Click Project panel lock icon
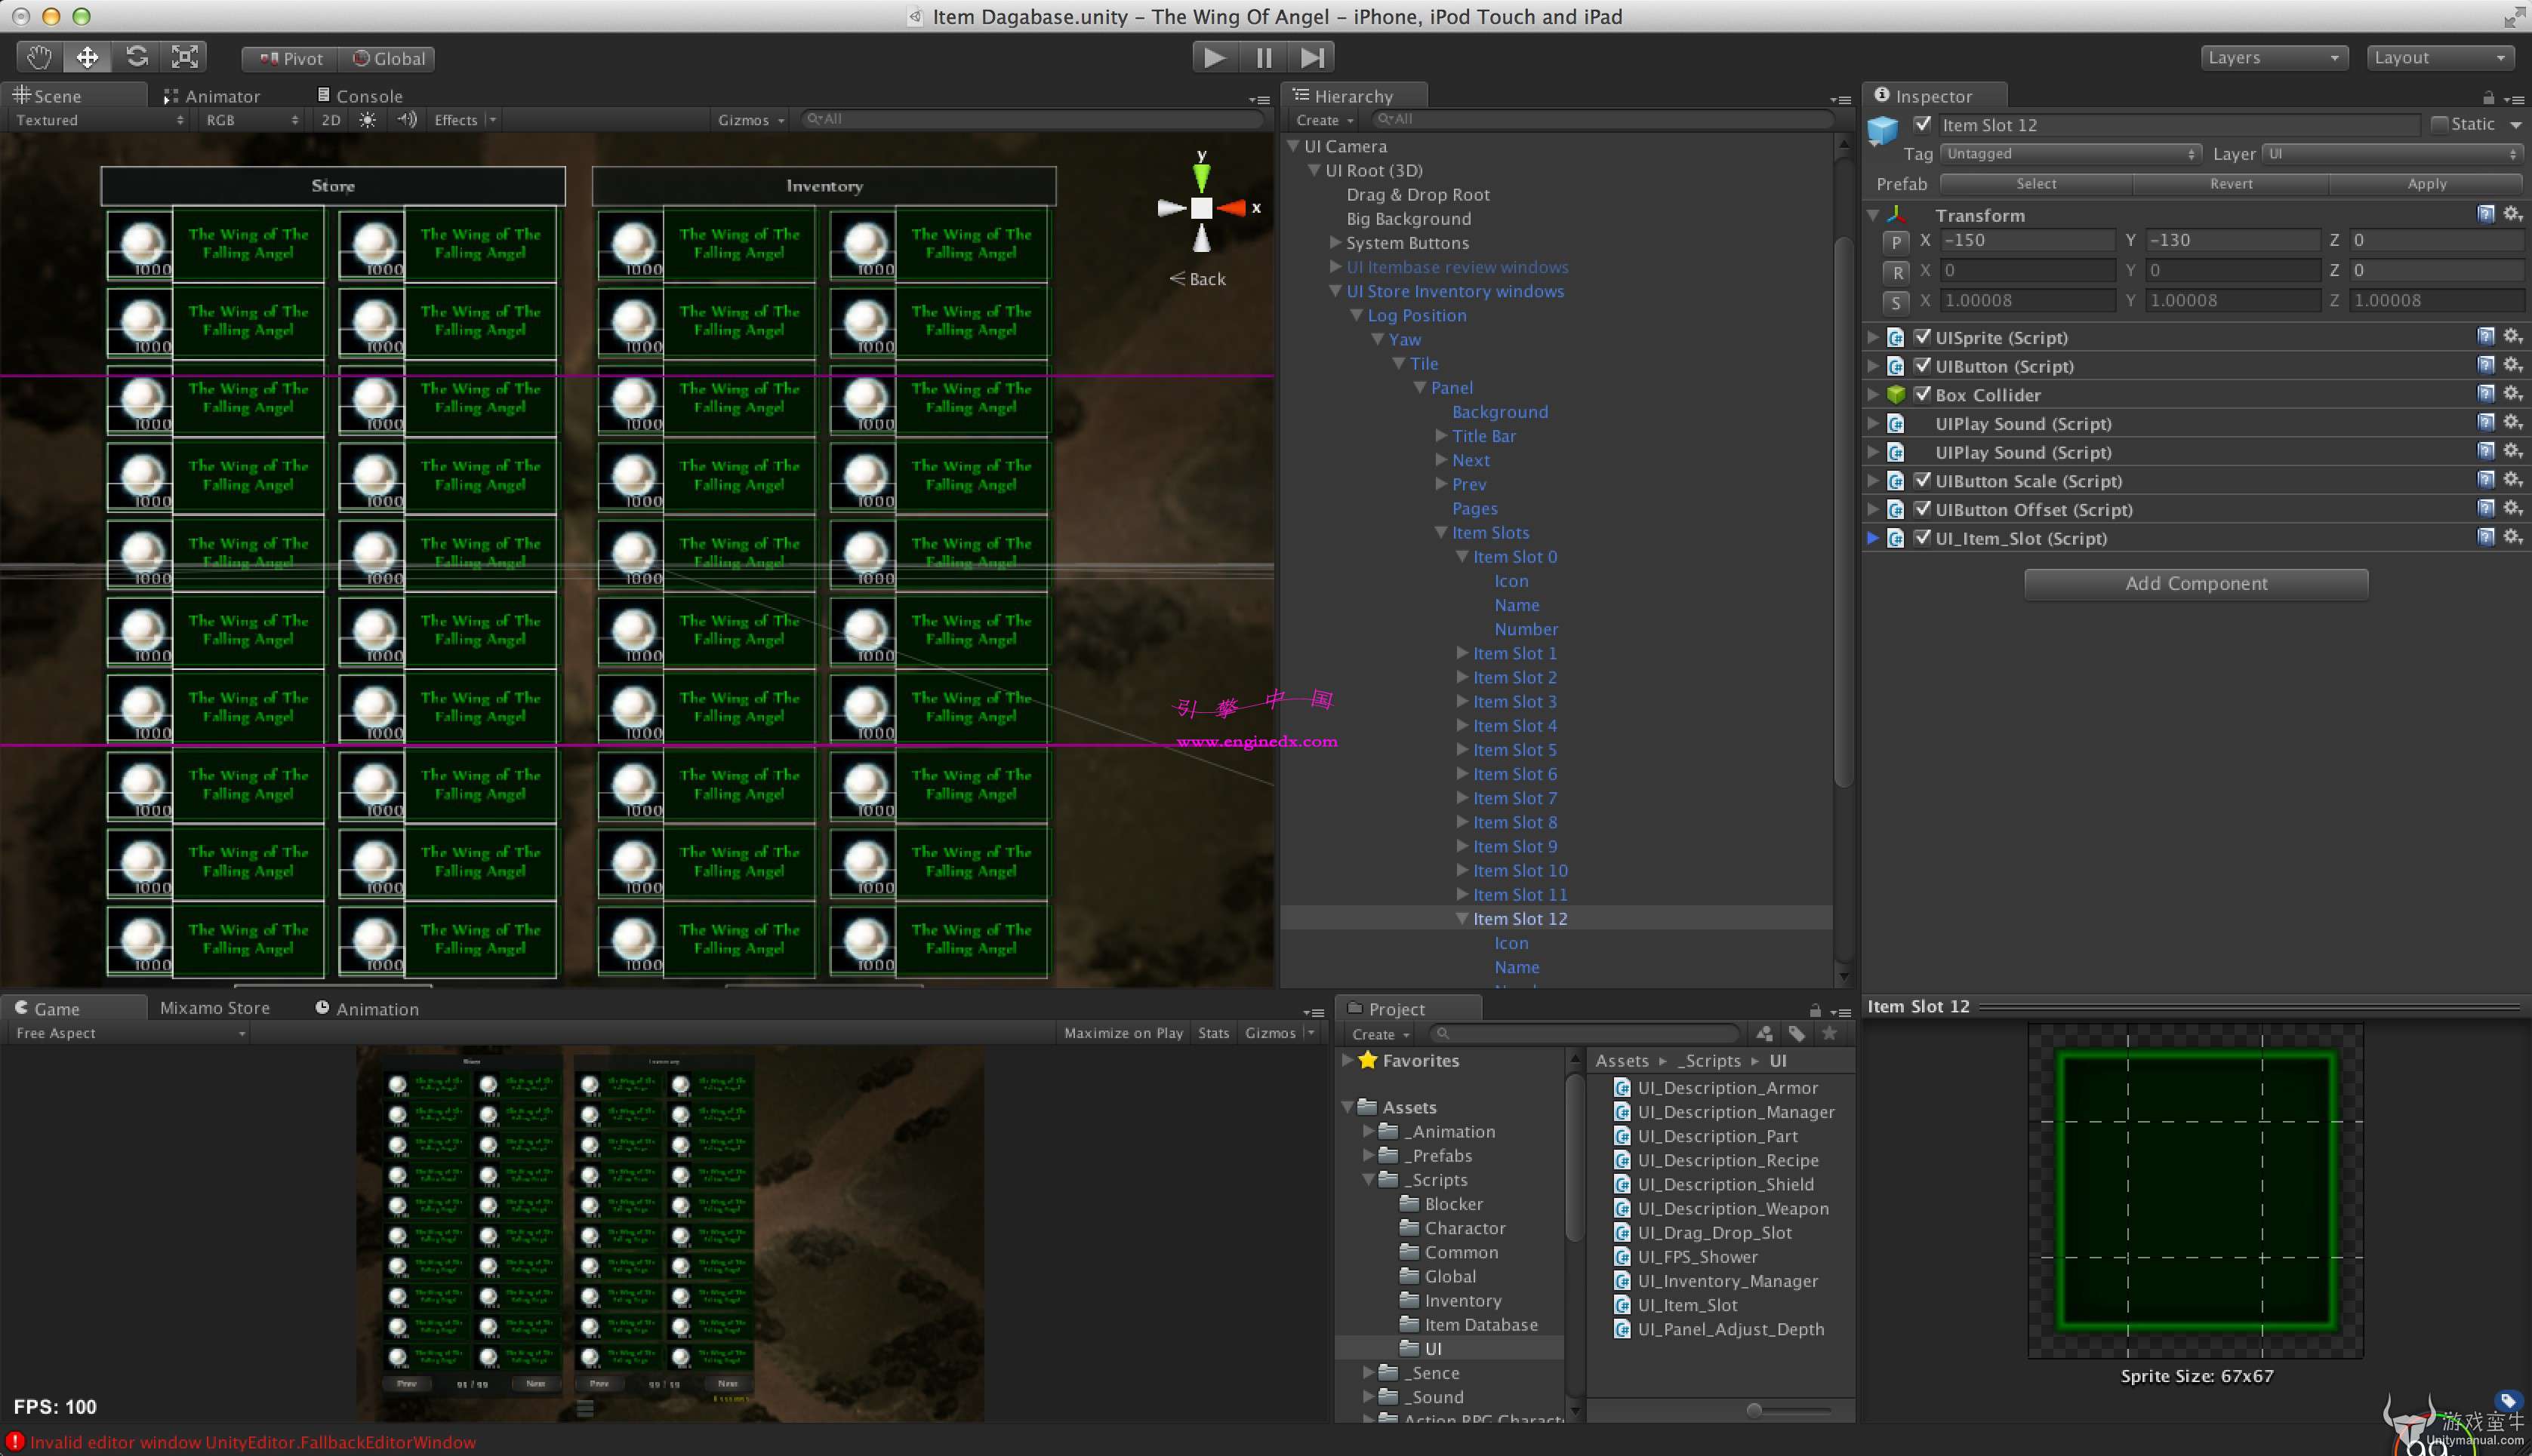Image resolution: width=2532 pixels, height=1456 pixels. [x=1815, y=1010]
